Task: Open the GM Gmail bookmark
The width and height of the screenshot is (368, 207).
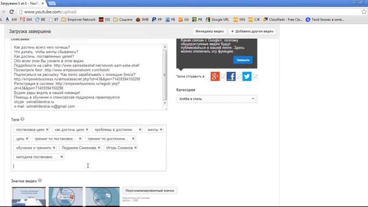Action: [26, 20]
